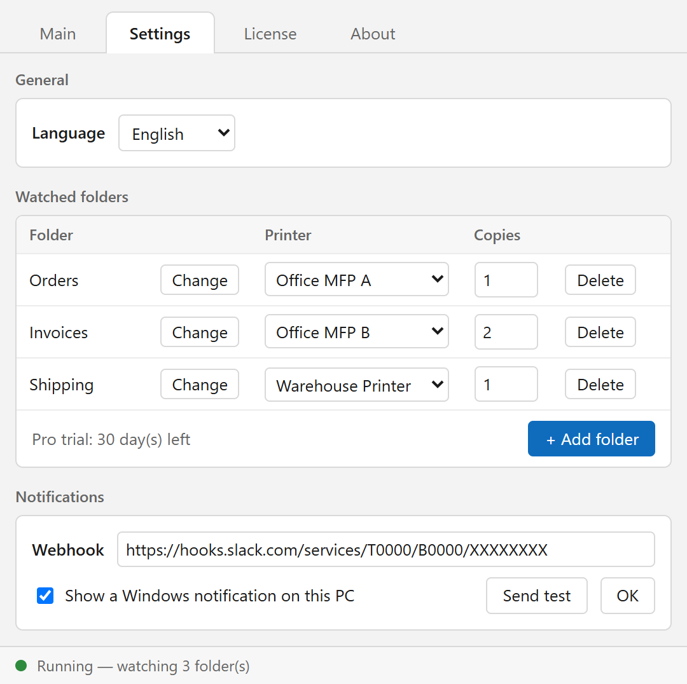Open the License tab
687x684 pixels.
pos(270,34)
